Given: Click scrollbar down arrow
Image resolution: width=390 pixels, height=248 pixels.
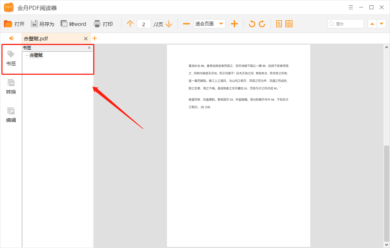Looking at the screenshot, I should pos(386,245).
